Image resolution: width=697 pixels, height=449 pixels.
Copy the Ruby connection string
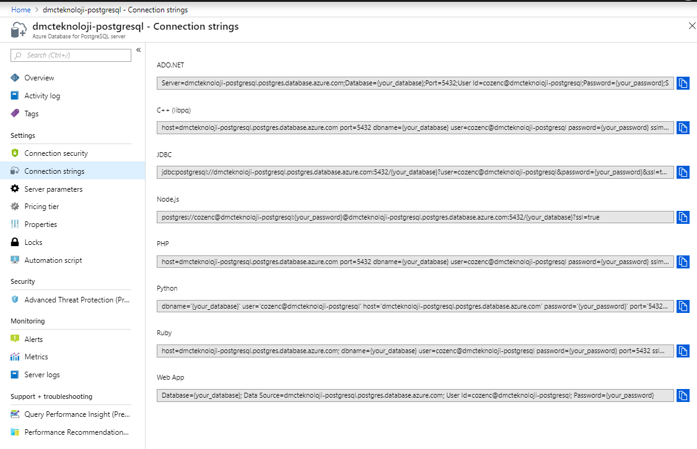click(x=683, y=351)
